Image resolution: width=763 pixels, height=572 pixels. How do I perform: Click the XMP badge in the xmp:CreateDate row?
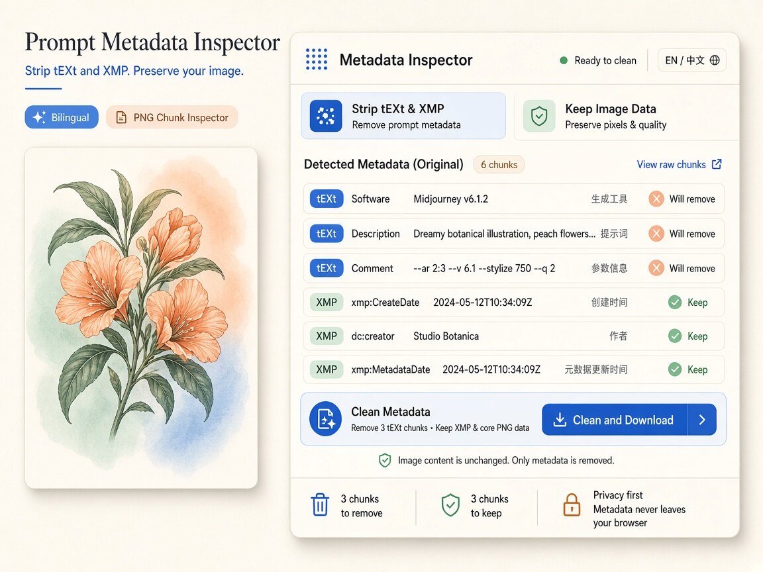point(327,302)
